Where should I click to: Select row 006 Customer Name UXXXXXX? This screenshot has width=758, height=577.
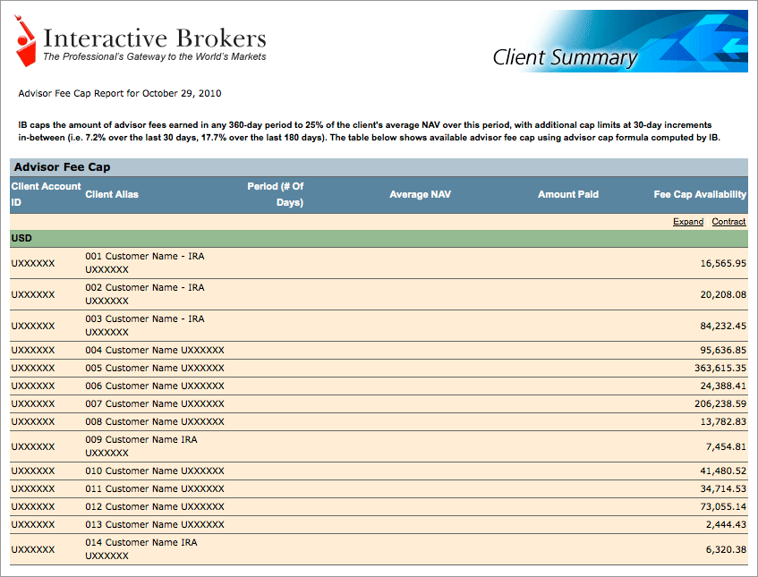point(379,386)
